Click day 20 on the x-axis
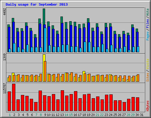The image size is (151, 118). click(x=93, y=115)
